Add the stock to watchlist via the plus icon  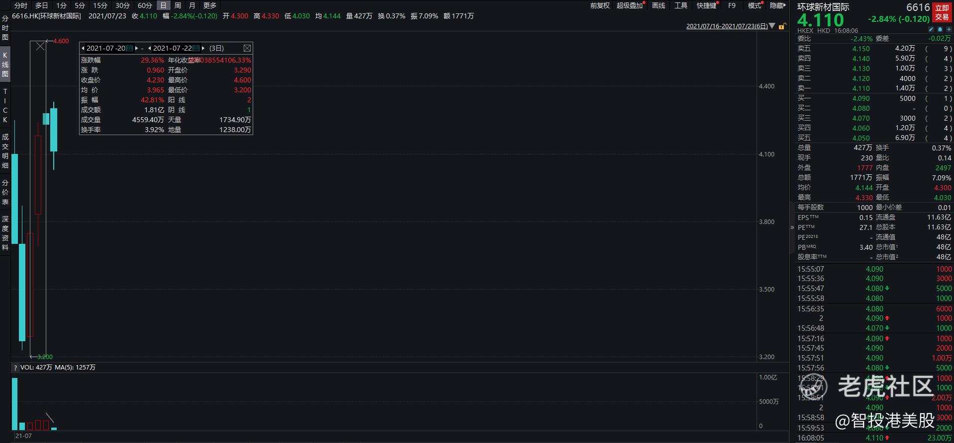pos(949,30)
